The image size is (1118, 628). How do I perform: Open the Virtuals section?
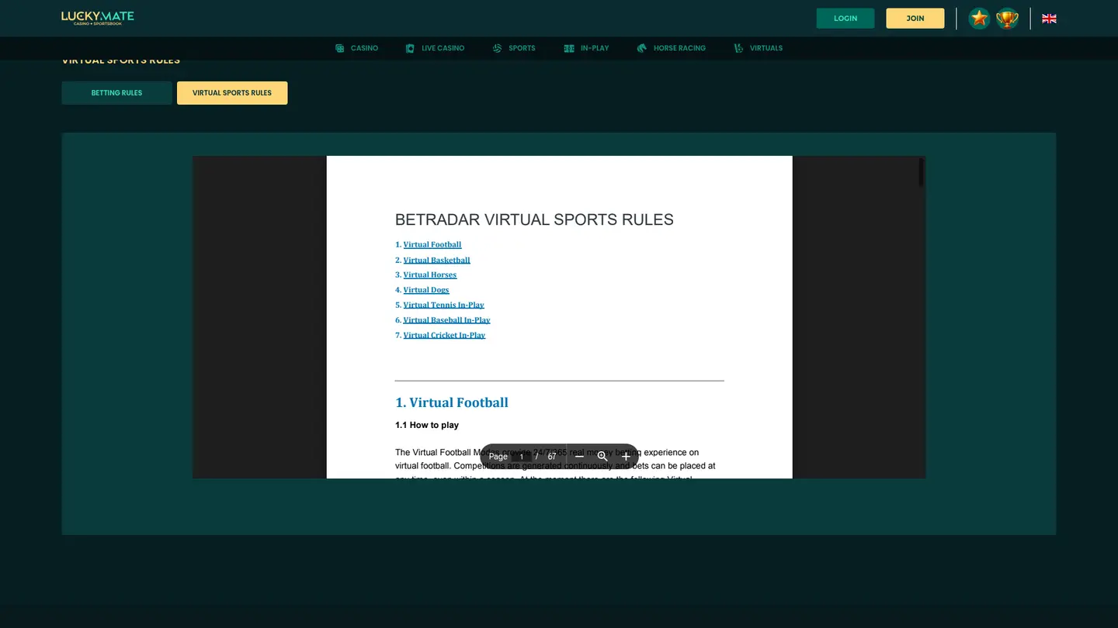(759, 48)
